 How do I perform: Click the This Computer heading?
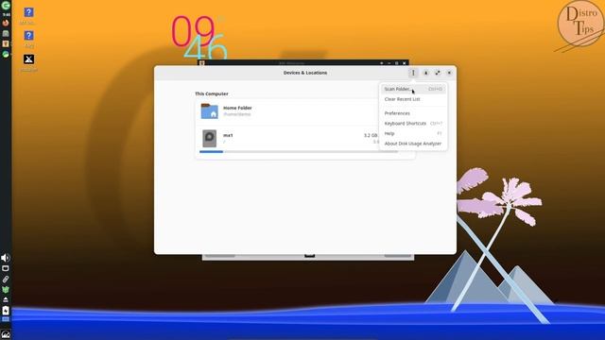tap(212, 93)
